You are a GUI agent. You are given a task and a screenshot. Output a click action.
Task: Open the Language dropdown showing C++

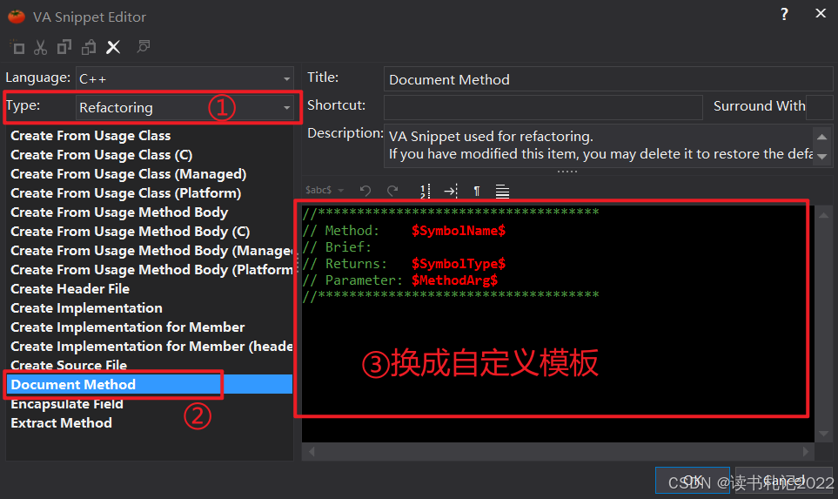point(184,78)
